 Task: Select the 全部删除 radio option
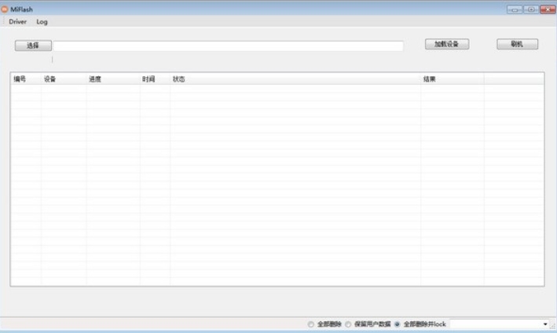(311, 324)
